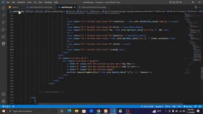This screenshot has width=203, height=114.
Task: Open the Extensions view
Action: (x=3, y=37)
